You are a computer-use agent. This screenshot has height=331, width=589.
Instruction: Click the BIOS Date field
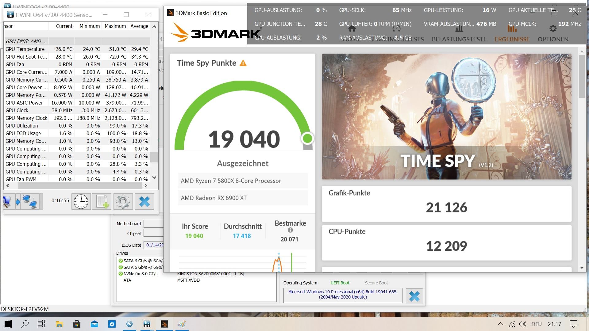click(154, 245)
